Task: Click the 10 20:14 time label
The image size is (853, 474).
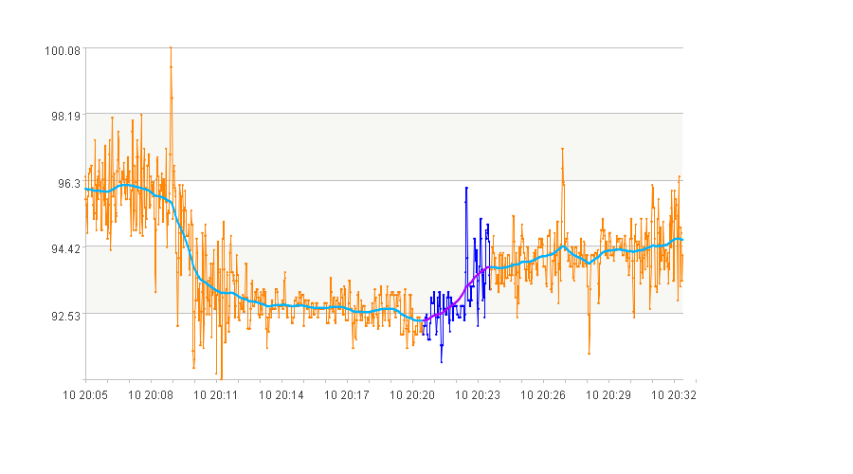Action: [x=281, y=395]
